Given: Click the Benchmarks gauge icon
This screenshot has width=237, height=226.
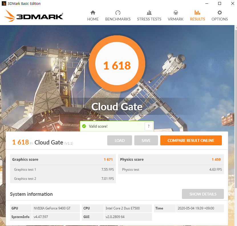Looking at the screenshot, I should point(118,13).
